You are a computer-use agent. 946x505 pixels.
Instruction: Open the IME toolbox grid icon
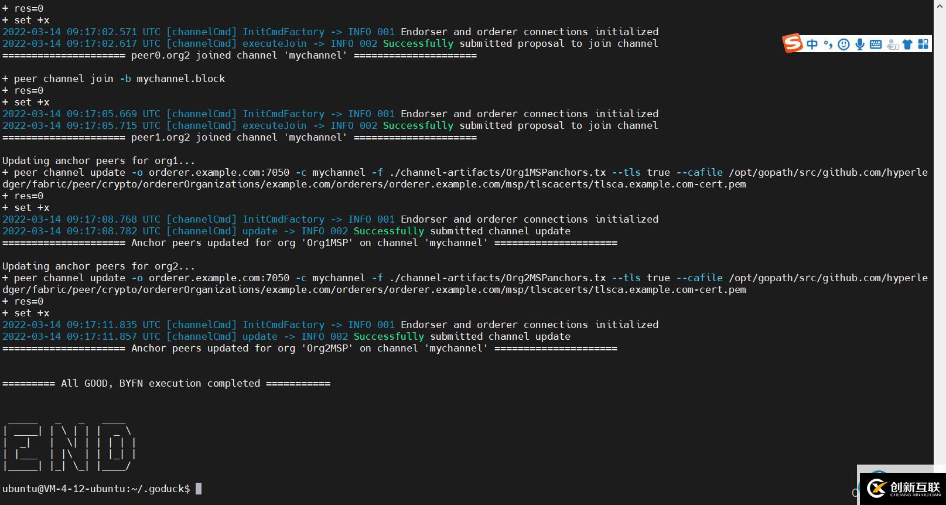tap(923, 45)
